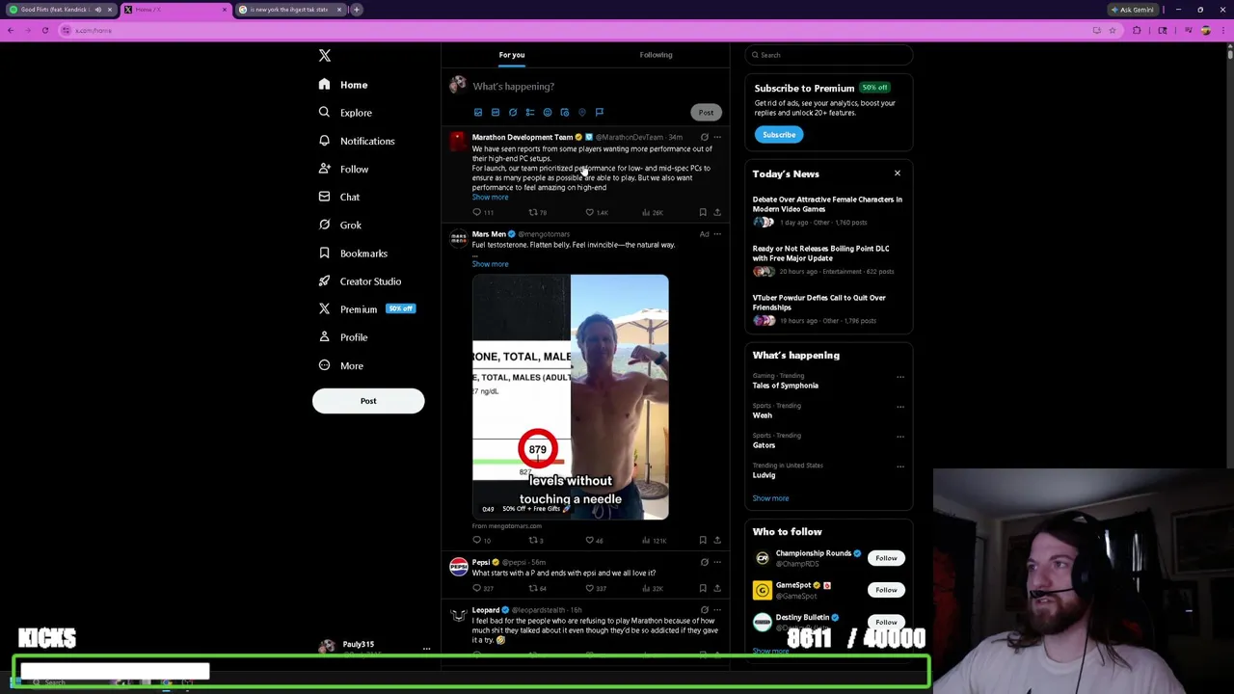The height and width of the screenshot is (694, 1234).
Task: Switch to new york search browser tab
Action: 289,10
